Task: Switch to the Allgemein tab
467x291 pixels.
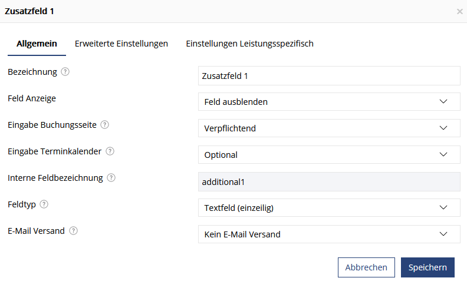Action: pyautogui.click(x=37, y=44)
